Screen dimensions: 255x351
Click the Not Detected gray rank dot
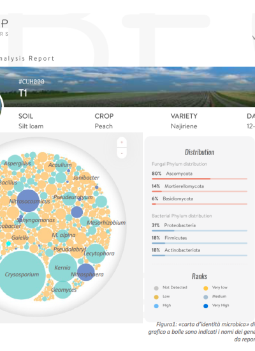pos(156,288)
